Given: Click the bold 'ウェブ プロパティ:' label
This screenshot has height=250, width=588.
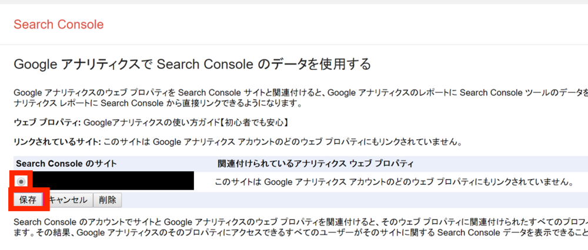Looking at the screenshot, I should click(47, 123).
